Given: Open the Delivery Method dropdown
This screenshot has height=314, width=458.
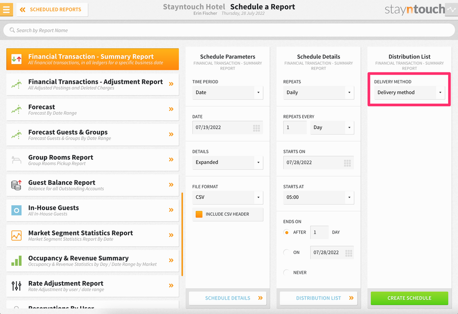Looking at the screenshot, I should (409, 92).
